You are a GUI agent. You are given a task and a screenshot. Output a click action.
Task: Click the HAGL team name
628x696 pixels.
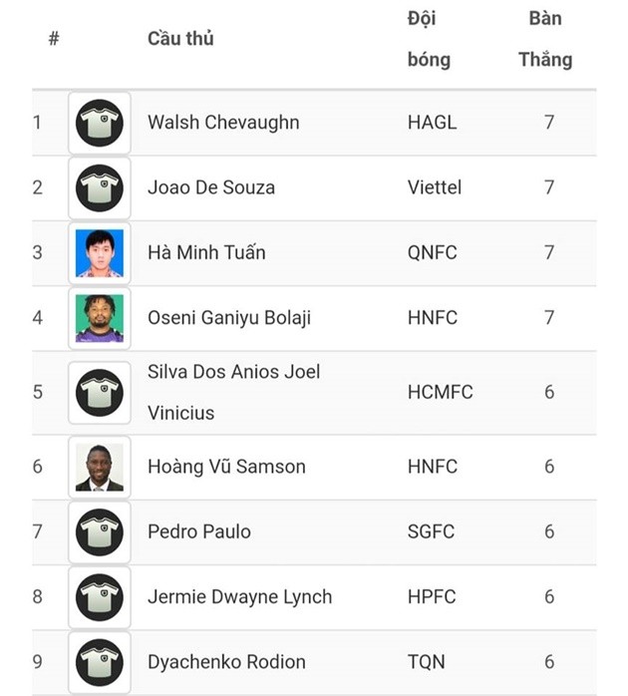pyautogui.click(x=432, y=123)
